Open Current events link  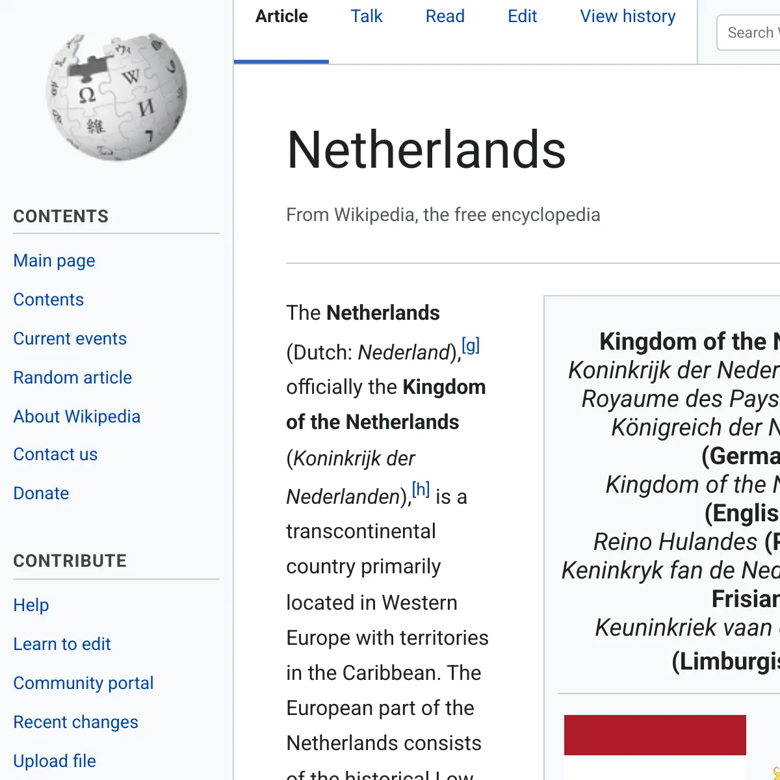pos(70,339)
